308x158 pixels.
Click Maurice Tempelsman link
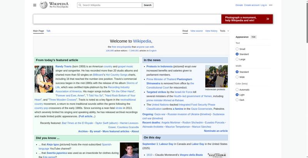tap(178, 127)
